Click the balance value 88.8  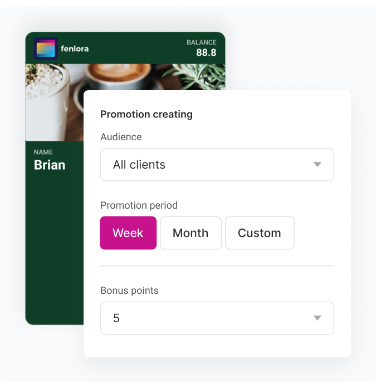[206, 53]
